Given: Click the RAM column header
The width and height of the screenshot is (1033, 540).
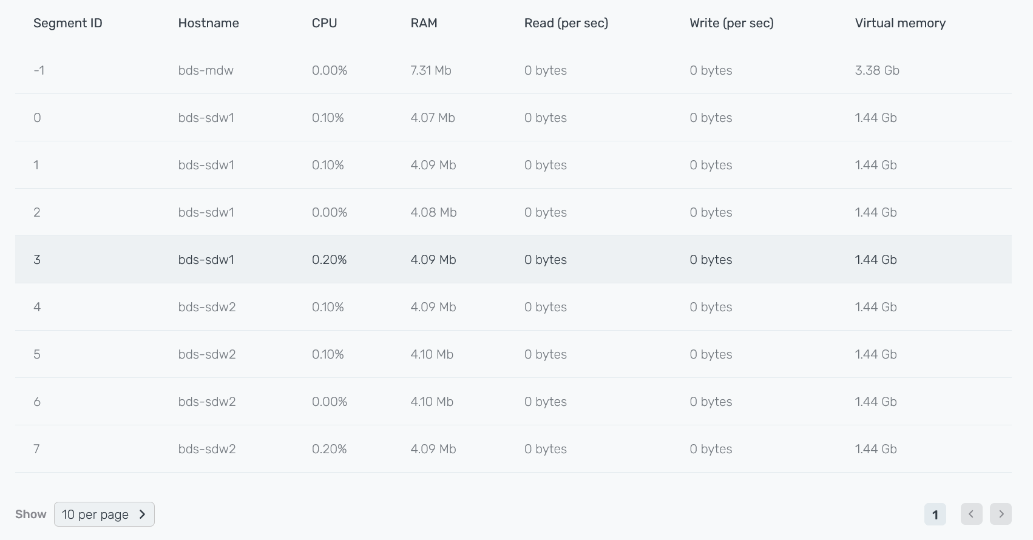Looking at the screenshot, I should (x=424, y=23).
